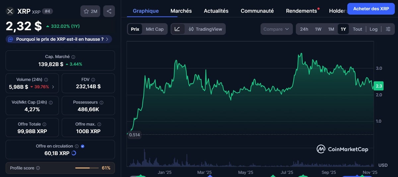Image resolution: width=398 pixels, height=177 pixels.
Task: Switch chart to Mkt Cap view
Action: 155,29
